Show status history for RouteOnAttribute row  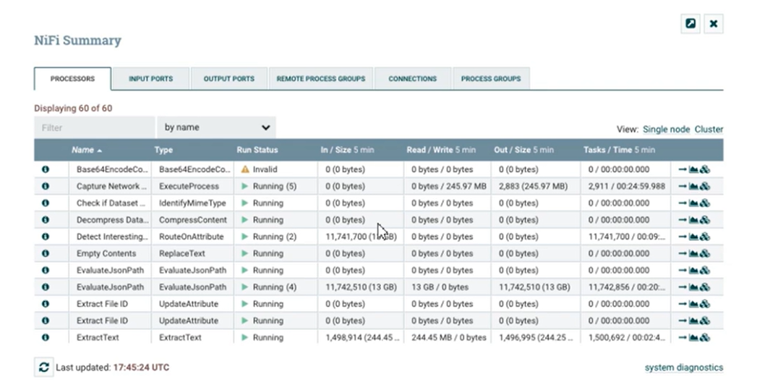[693, 237]
